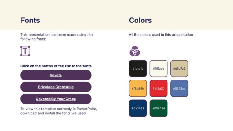The width and height of the screenshot is (233, 131).
Task: Select the Fonts heading text
Action: pyautogui.click(x=30, y=21)
